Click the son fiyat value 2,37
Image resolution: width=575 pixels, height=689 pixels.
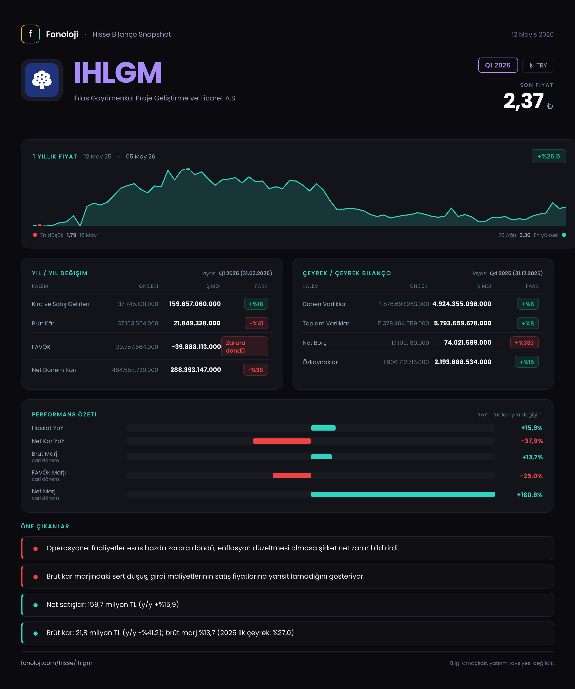(524, 101)
